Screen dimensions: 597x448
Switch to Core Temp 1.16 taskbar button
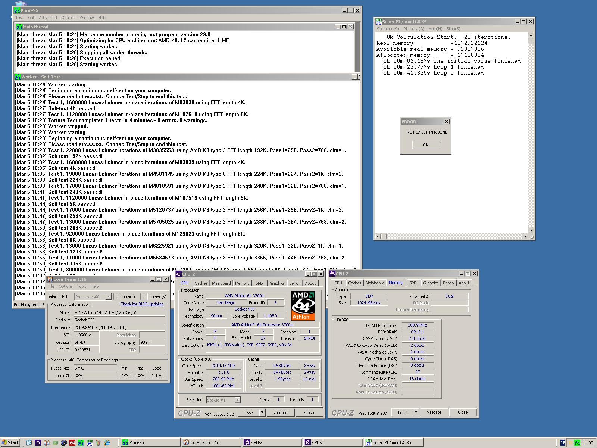click(211, 442)
